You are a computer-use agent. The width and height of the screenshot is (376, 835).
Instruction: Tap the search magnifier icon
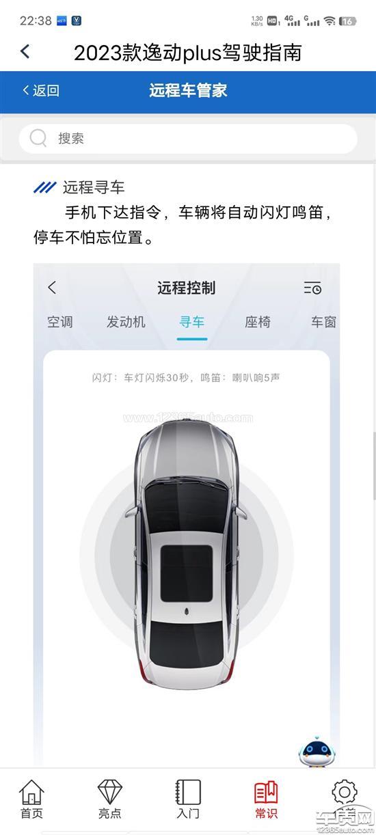pyautogui.click(x=38, y=139)
